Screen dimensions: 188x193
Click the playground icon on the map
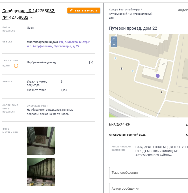tap(121, 69)
